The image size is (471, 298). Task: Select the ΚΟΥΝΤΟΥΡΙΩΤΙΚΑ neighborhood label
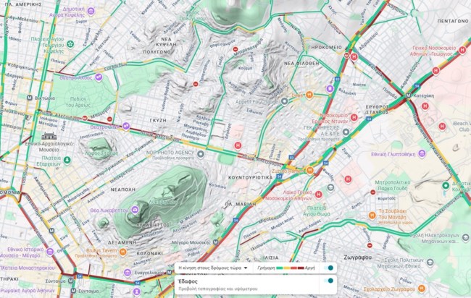(250, 177)
